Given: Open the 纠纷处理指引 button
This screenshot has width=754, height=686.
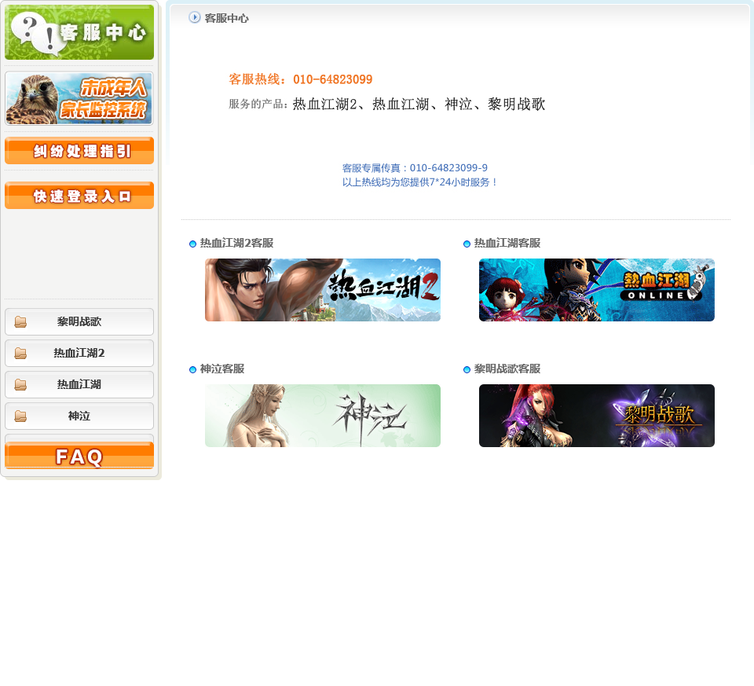Looking at the screenshot, I should tap(79, 151).
